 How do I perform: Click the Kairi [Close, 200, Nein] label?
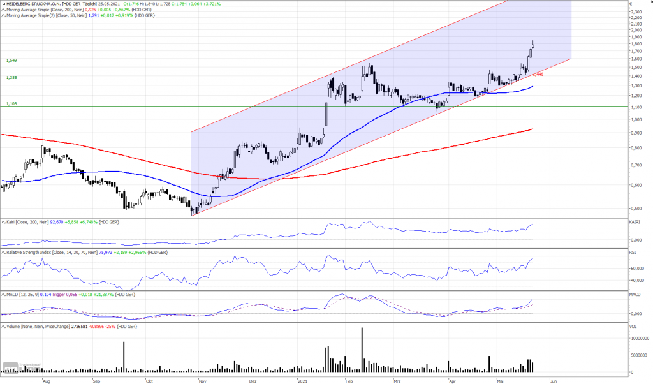27,222
